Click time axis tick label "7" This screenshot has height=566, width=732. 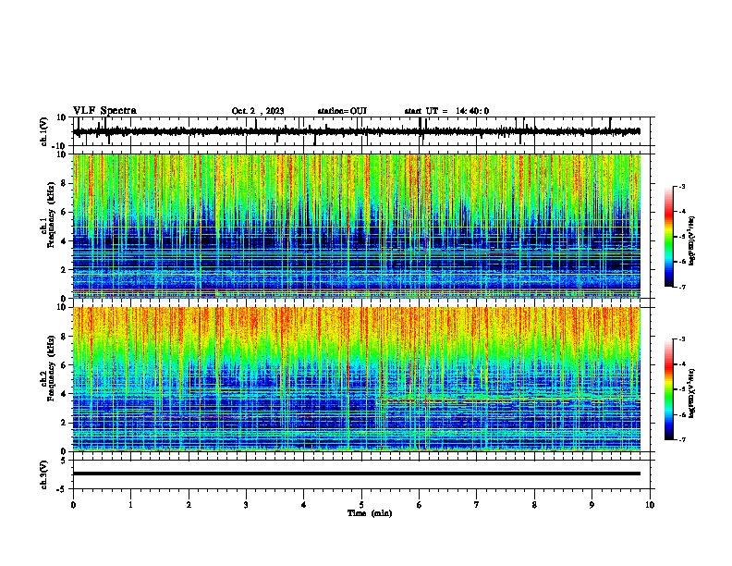(477, 505)
